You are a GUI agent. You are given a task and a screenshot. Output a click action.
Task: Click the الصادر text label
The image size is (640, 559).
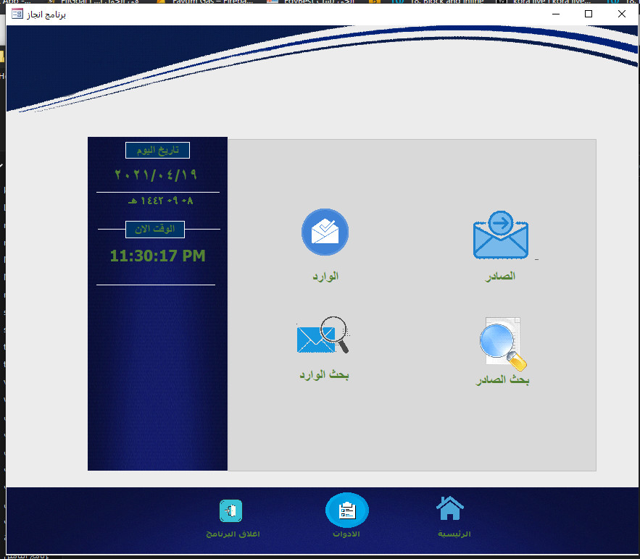(x=500, y=277)
